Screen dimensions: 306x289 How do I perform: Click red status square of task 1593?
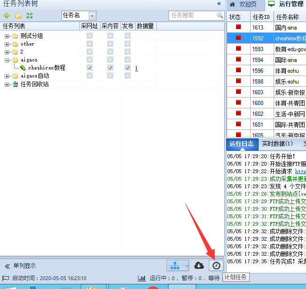tap(238, 48)
